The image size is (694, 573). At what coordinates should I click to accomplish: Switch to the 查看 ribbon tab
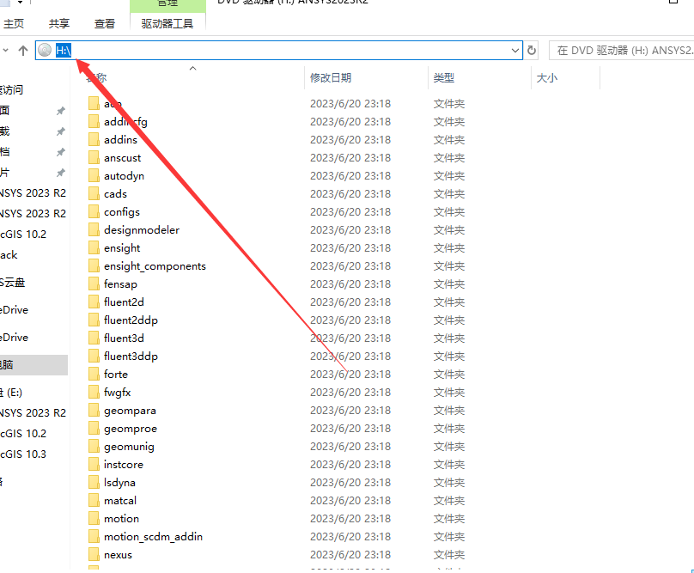click(105, 24)
